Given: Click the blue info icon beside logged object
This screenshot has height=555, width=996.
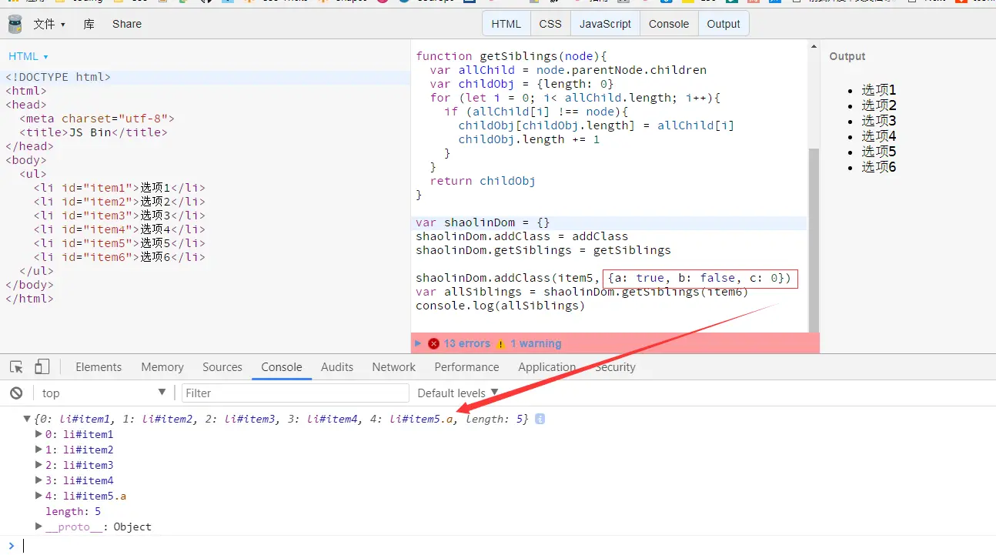Looking at the screenshot, I should coord(540,420).
